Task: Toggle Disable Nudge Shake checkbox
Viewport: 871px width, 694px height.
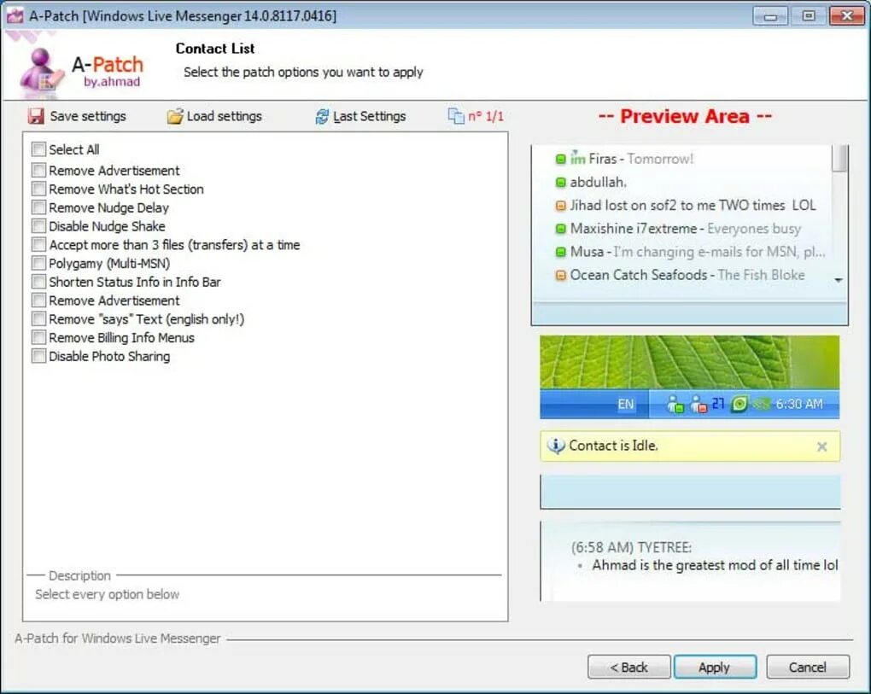Action: point(38,226)
